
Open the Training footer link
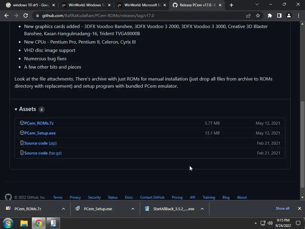(x=209, y=197)
